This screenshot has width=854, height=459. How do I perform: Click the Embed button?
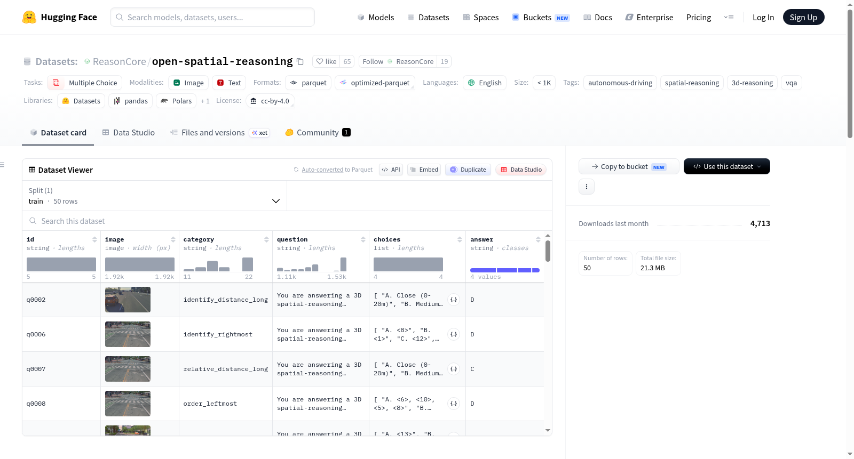tap(424, 170)
